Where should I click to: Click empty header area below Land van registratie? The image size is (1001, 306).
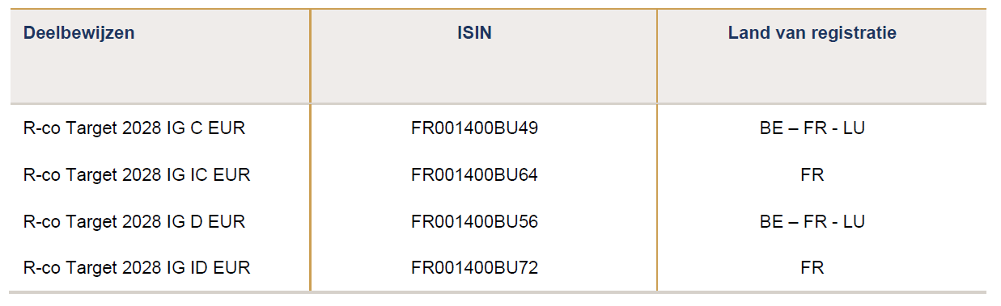click(822, 73)
